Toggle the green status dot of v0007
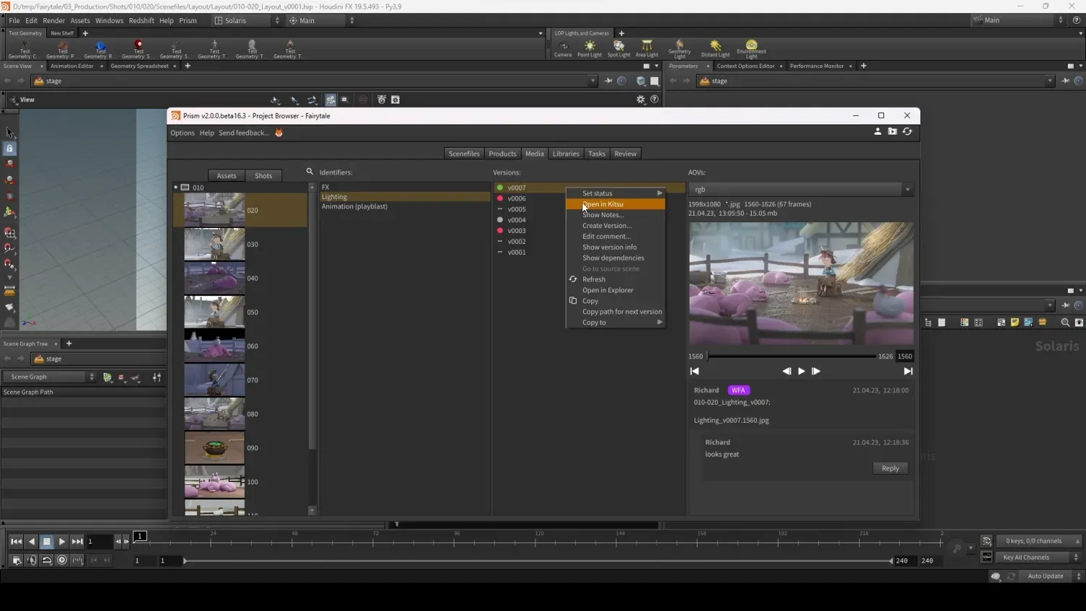 click(x=500, y=187)
